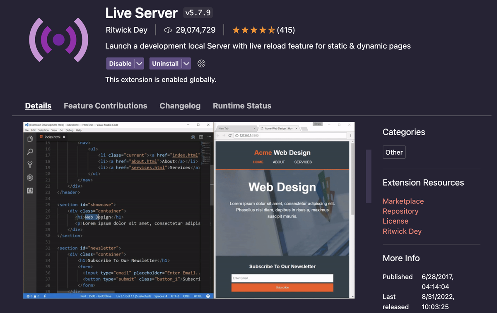Expand the Disable button dropdown arrow
497x313 pixels.
tap(140, 64)
